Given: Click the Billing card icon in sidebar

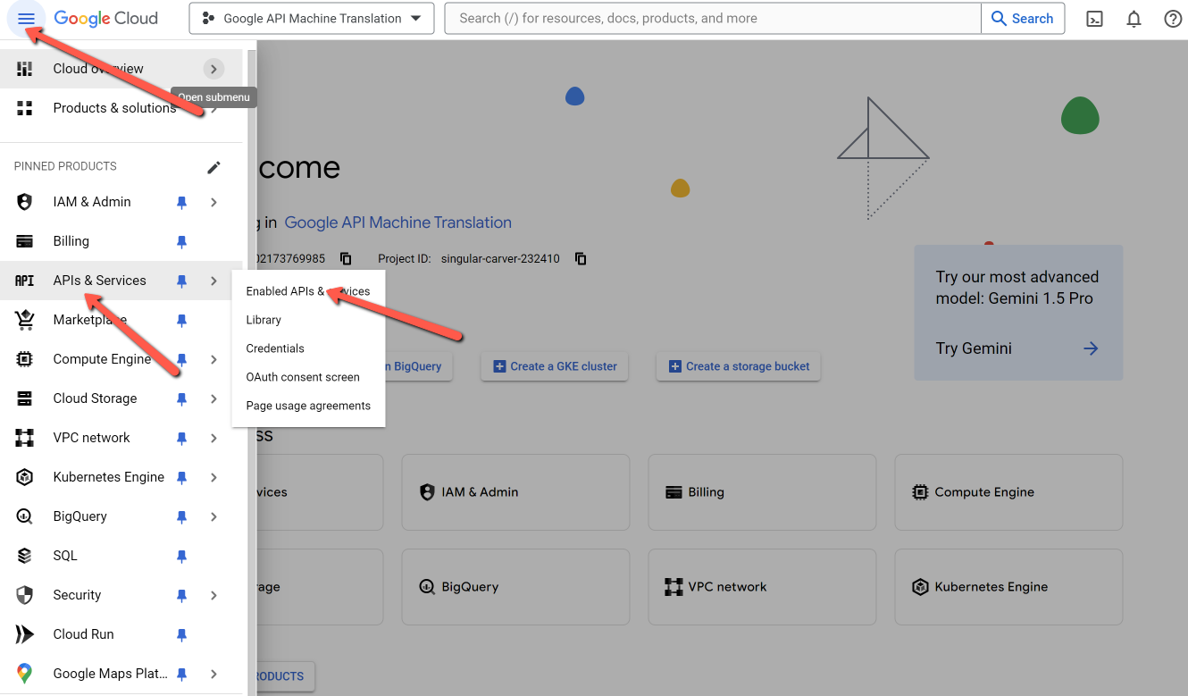Looking at the screenshot, I should click(25, 241).
